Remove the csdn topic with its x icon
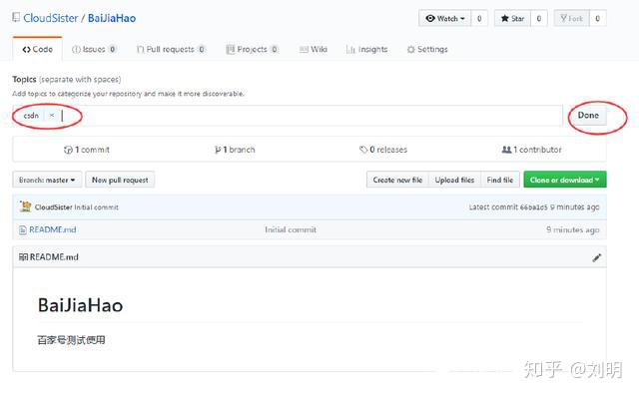The image size is (639, 396). tap(52, 115)
